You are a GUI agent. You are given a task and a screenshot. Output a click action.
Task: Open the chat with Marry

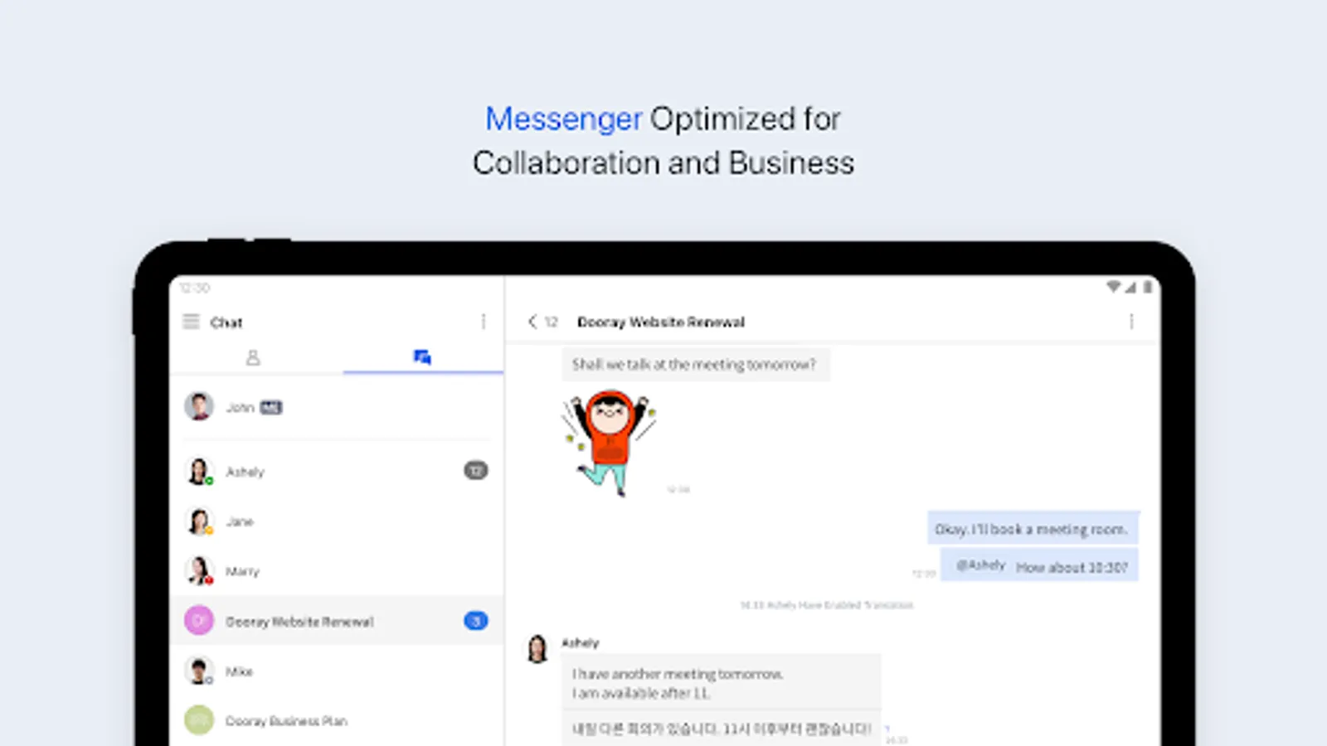click(337, 571)
